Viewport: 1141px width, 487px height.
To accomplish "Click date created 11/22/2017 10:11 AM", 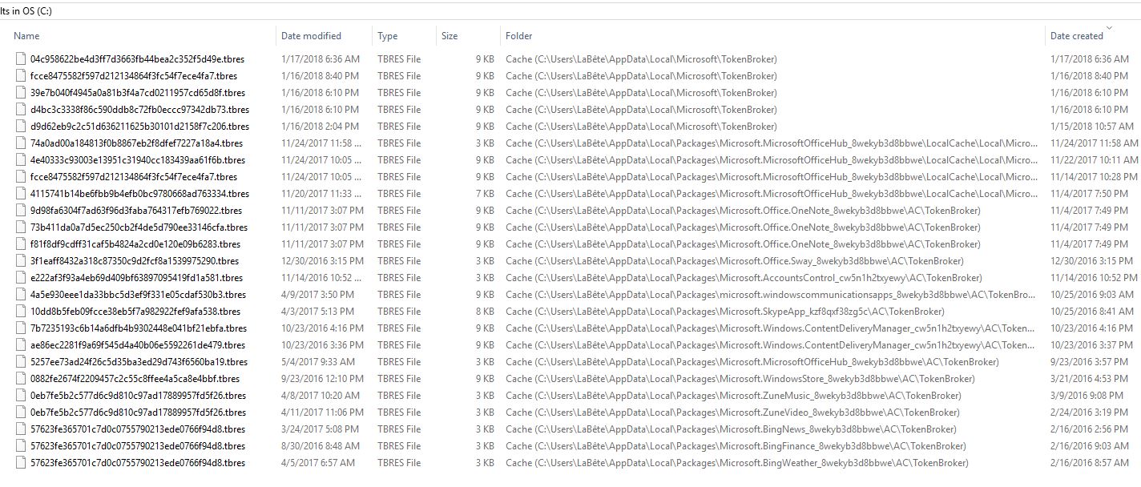I will (1095, 160).
